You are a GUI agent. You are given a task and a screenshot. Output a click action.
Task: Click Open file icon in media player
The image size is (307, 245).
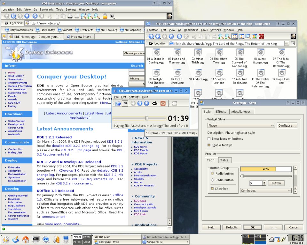pos(118,103)
